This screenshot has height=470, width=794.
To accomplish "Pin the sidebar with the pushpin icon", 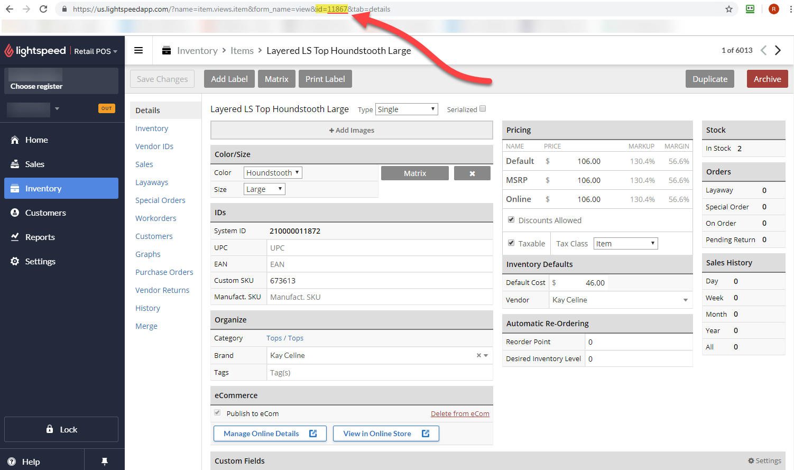I will coord(105,462).
